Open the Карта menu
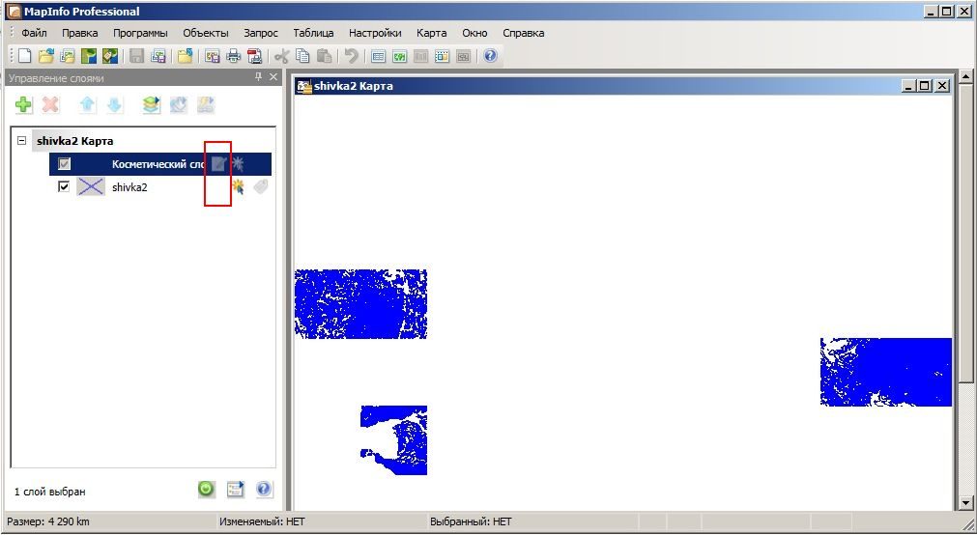977x535 pixels. point(431,33)
